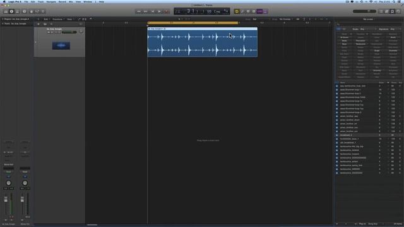This screenshot has height=227, width=404.
Task: Click the 120 tempo value in the LCD
Action: [x=209, y=11]
